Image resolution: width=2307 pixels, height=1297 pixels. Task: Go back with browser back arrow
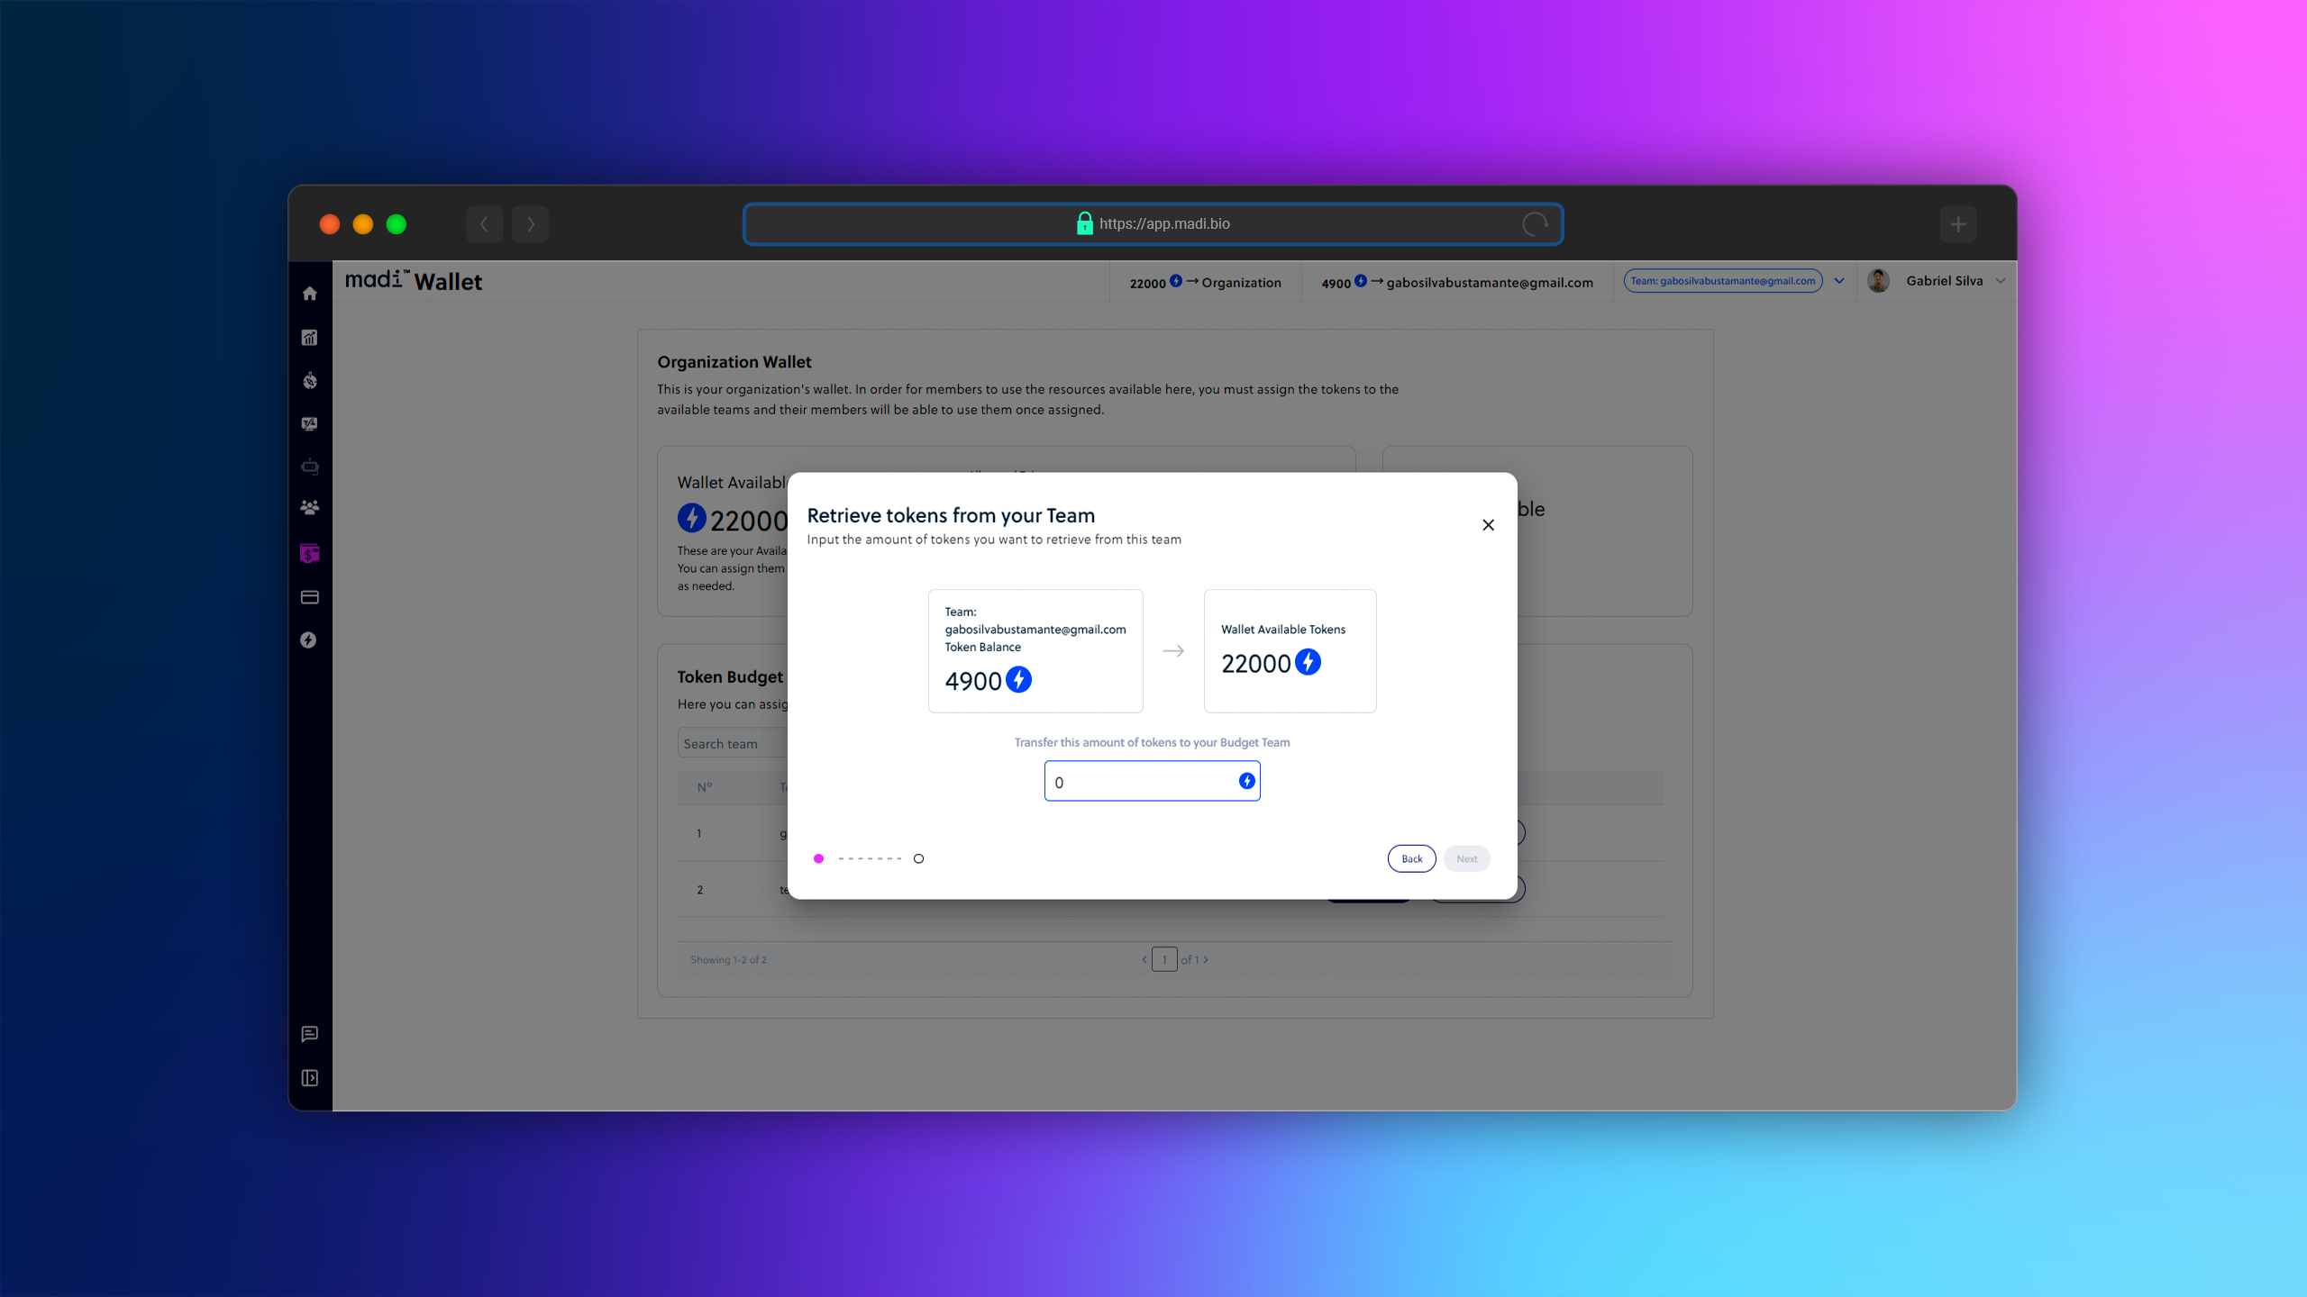[x=484, y=224]
